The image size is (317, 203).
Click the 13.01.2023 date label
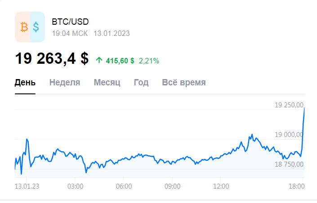(112, 33)
